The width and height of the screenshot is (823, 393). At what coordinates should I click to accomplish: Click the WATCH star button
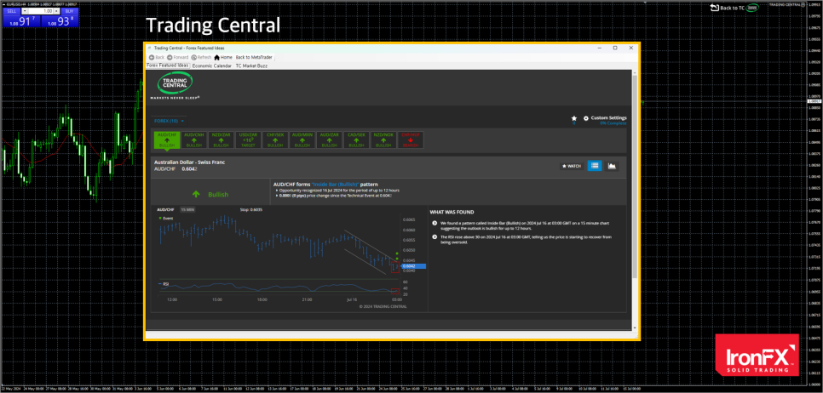point(572,166)
